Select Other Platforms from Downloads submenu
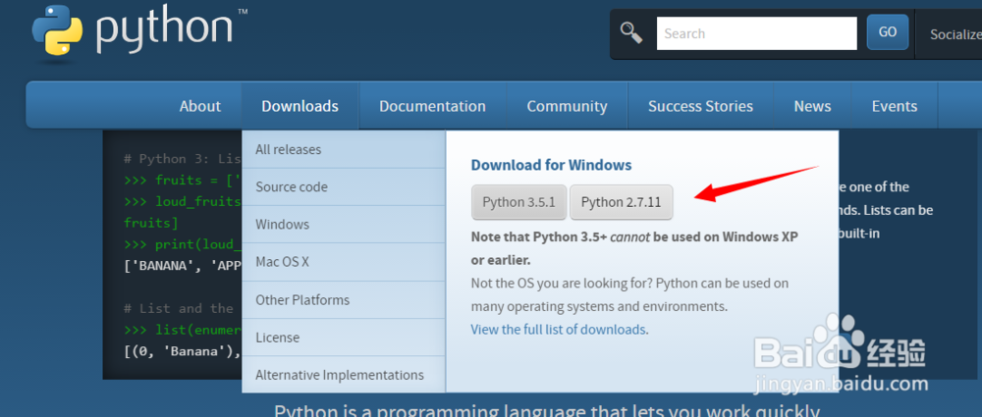The image size is (982, 417). click(x=343, y=299)
